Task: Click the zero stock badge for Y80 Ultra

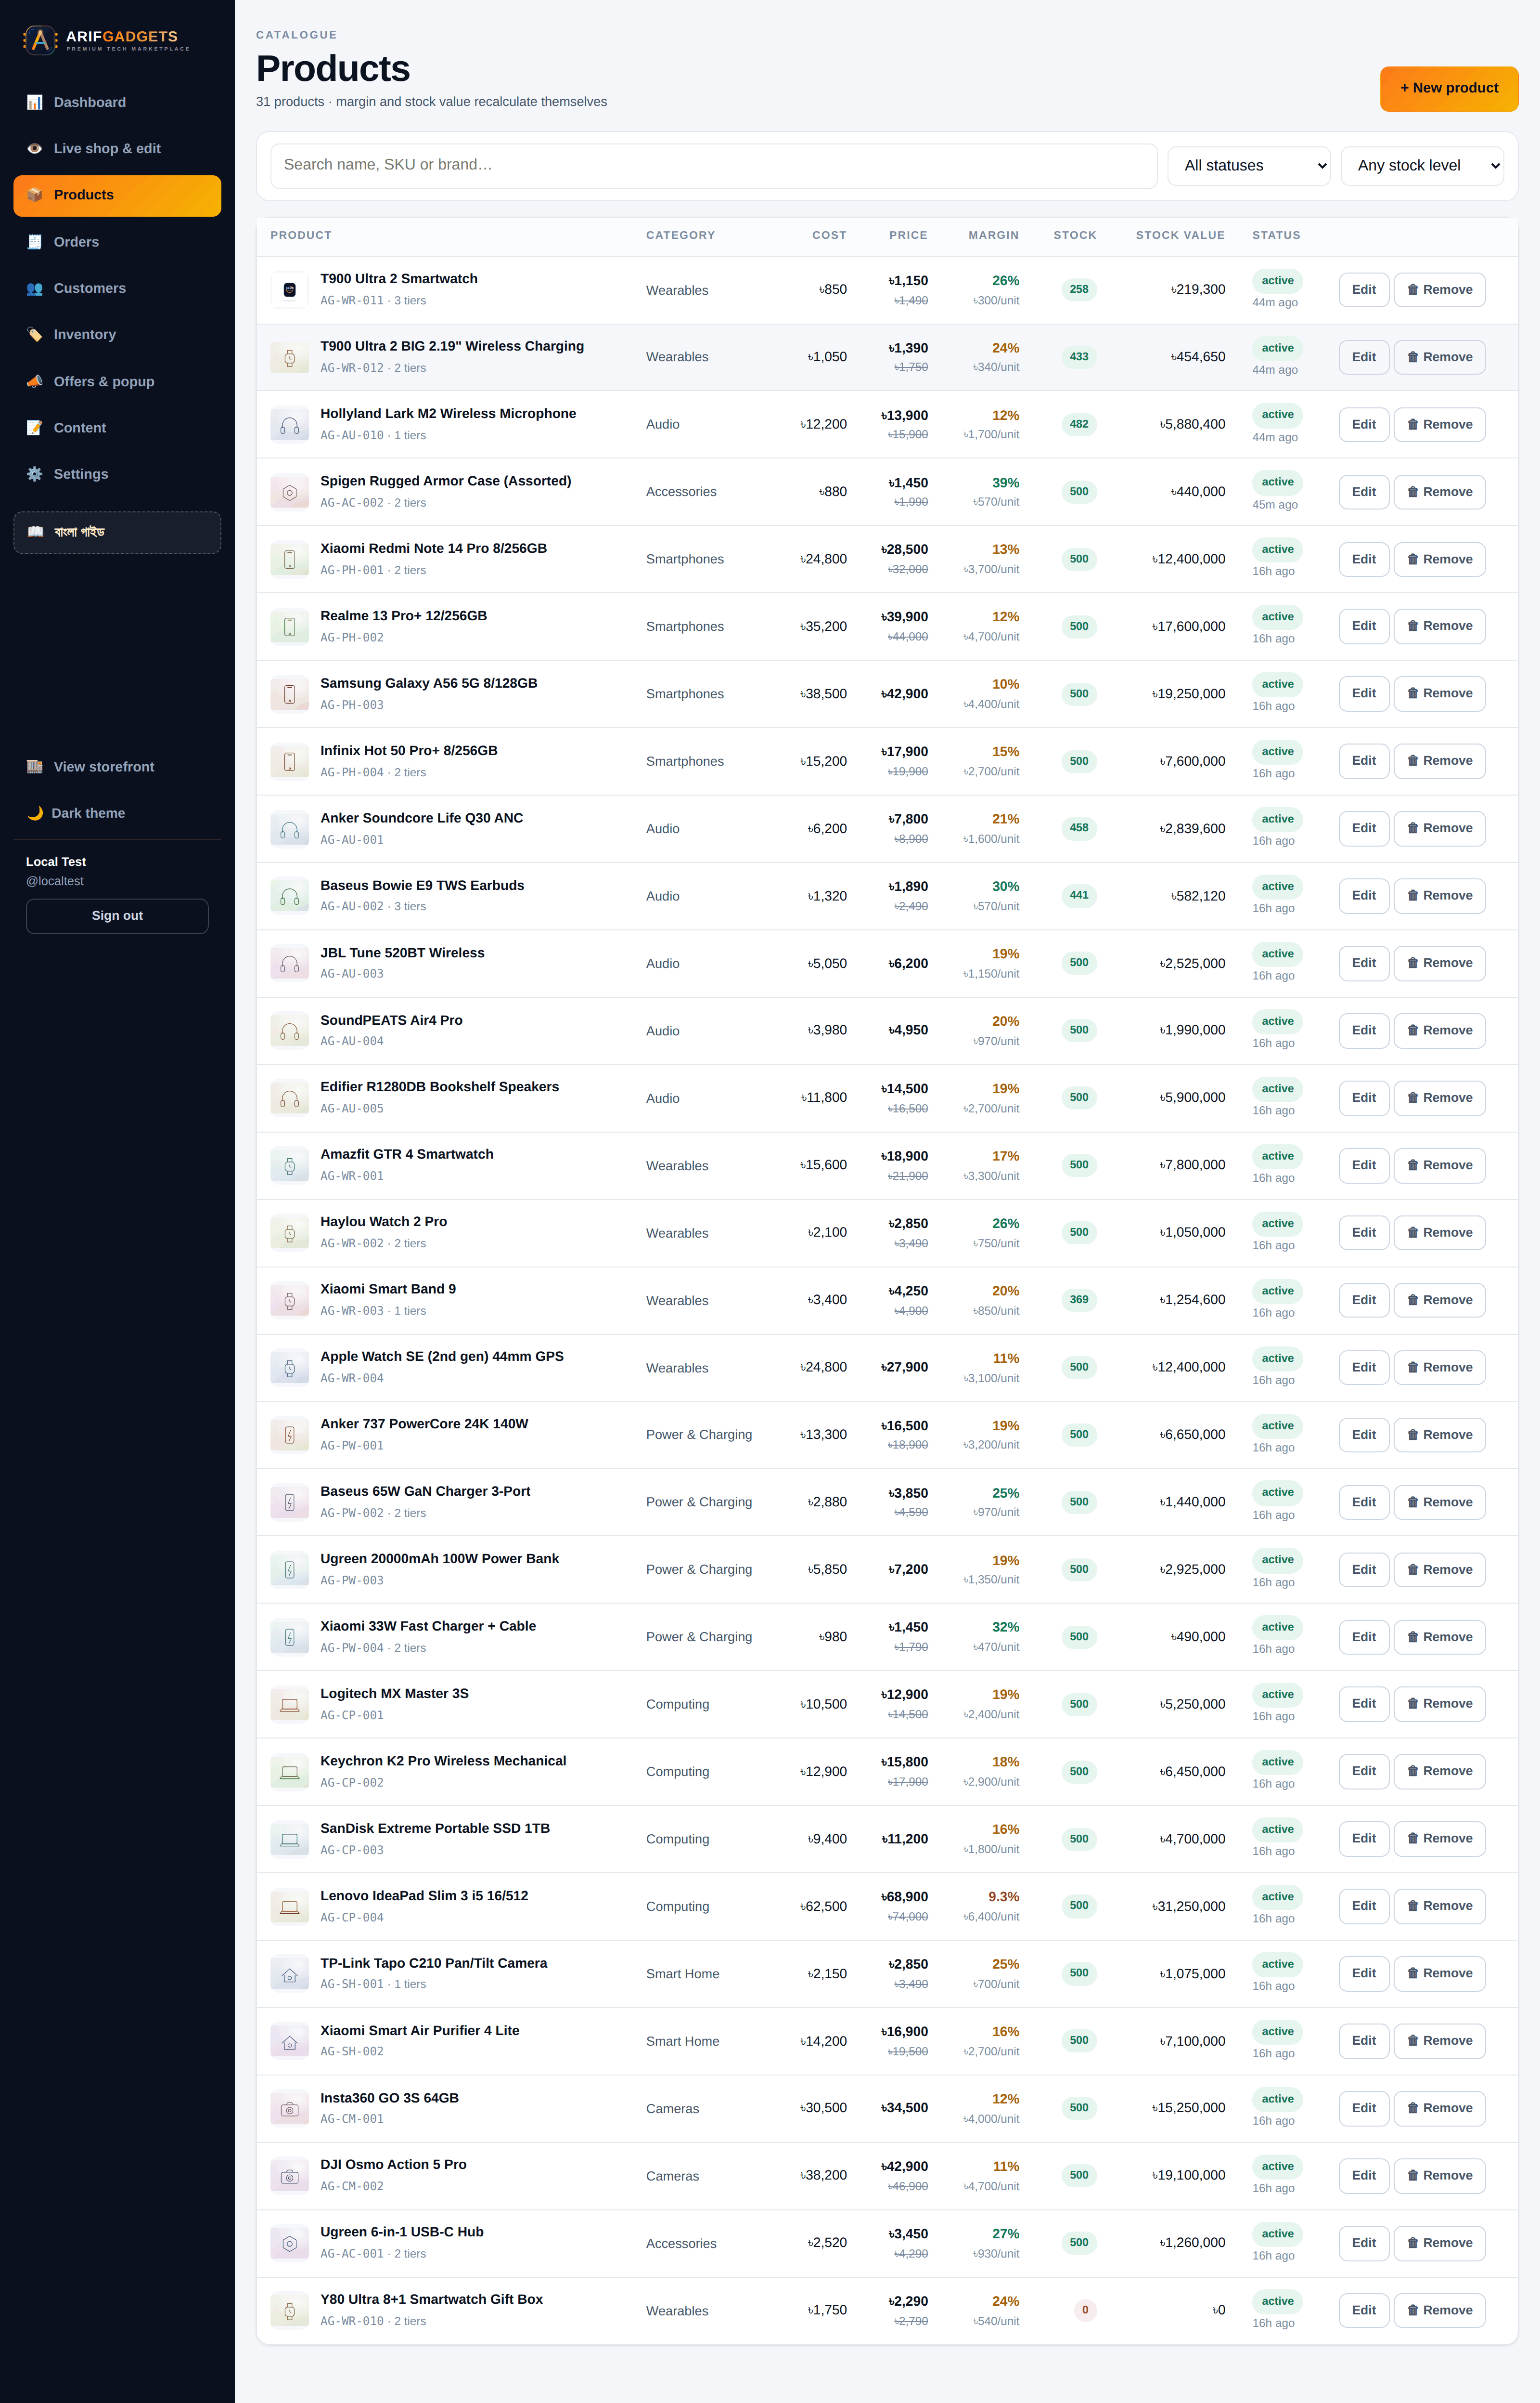Action: [x=1085, y=2311]
